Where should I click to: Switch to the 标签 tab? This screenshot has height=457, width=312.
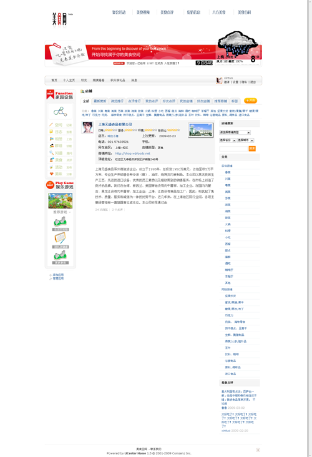pyautogui.click(x=235, y=101)
